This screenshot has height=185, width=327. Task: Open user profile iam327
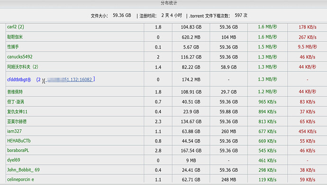point(14,131)
